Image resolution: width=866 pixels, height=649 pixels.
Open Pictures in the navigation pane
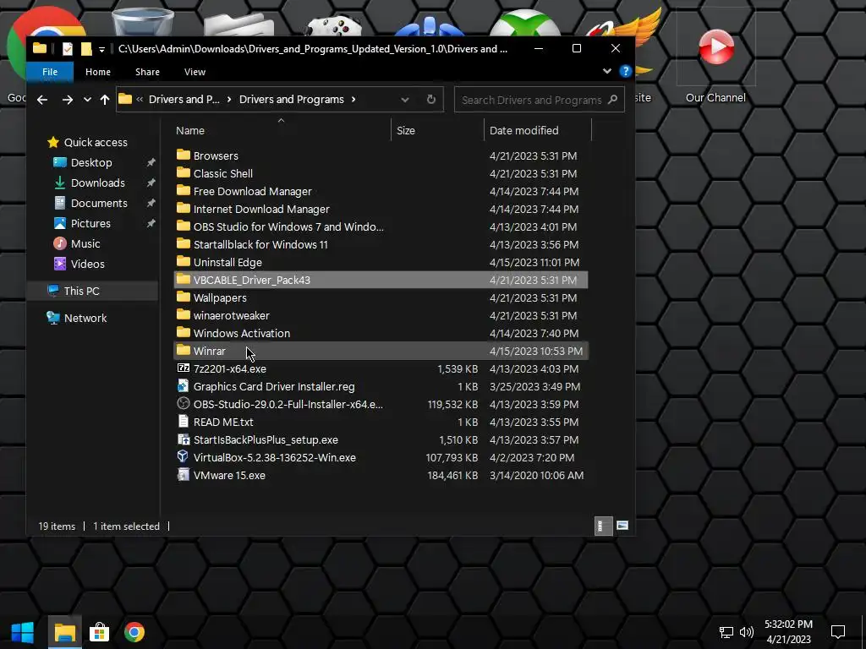point(90,223)
